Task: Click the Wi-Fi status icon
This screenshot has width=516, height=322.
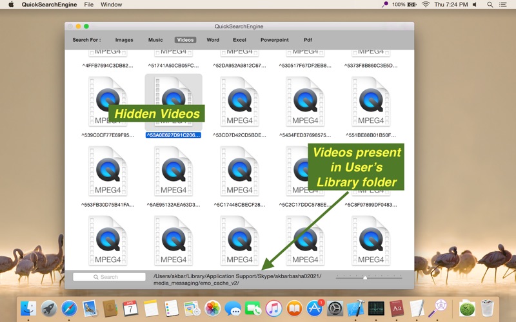Action: coord(426,5)
